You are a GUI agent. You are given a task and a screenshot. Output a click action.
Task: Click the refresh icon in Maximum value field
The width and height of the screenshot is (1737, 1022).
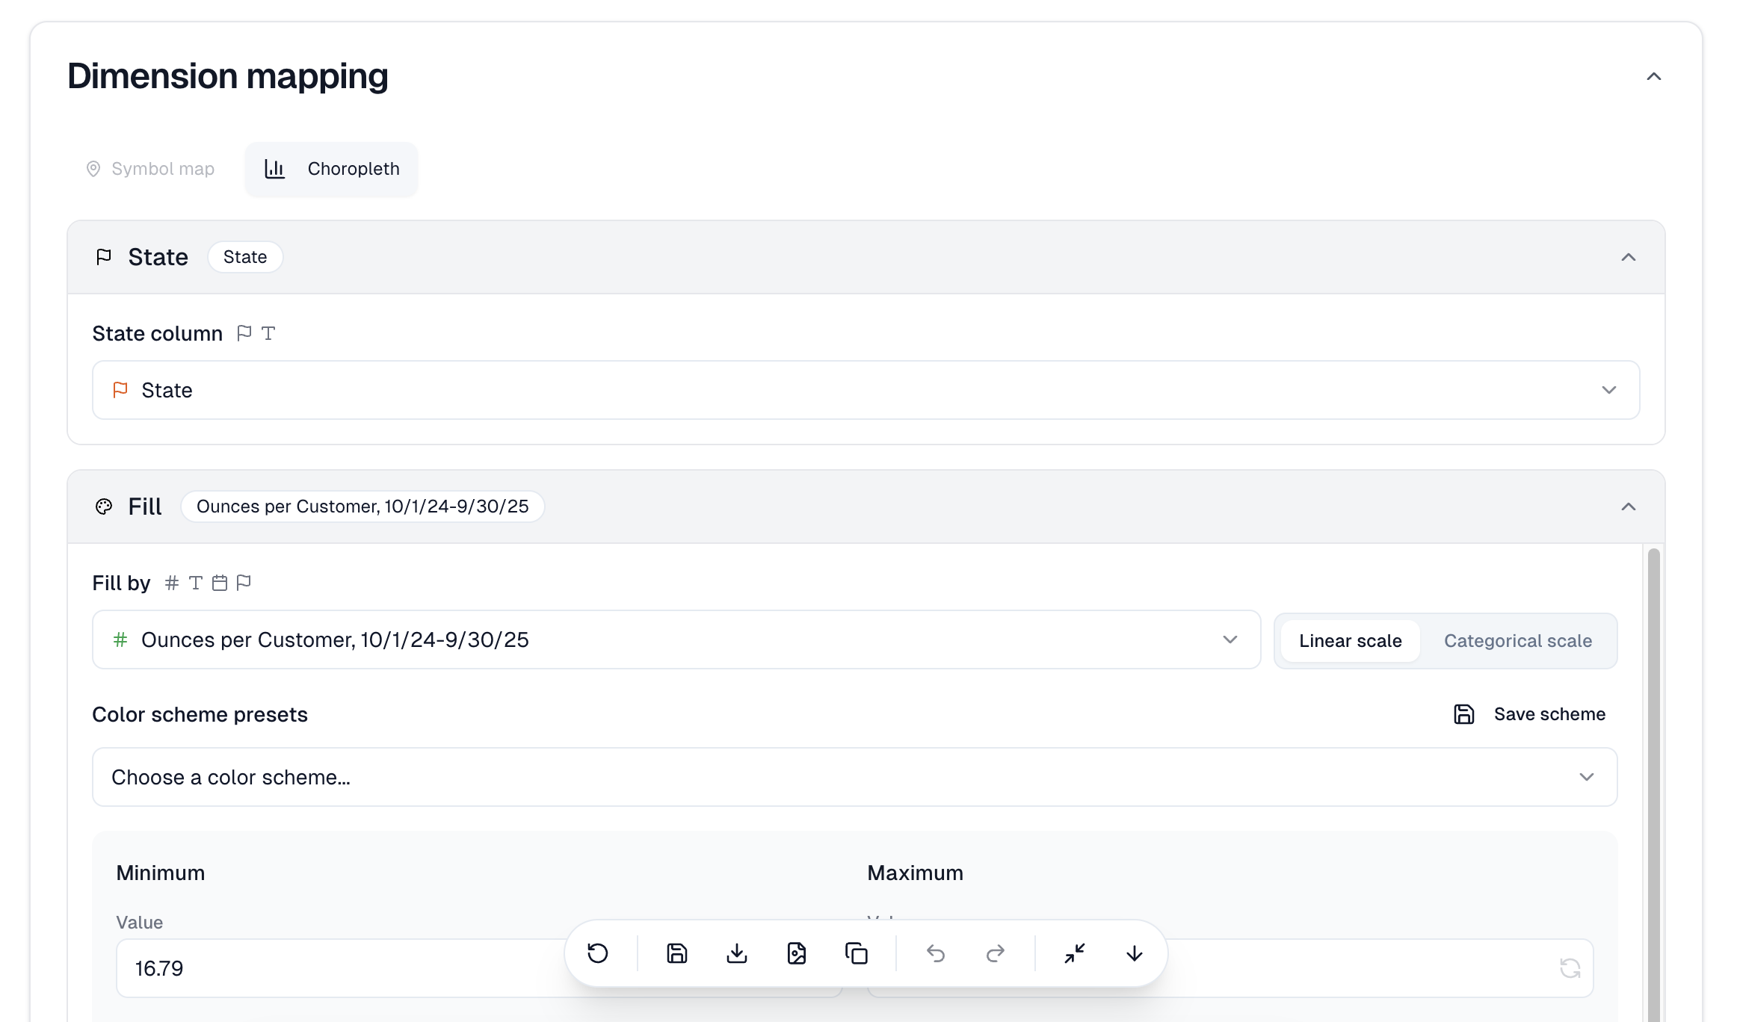point(1570,968)
